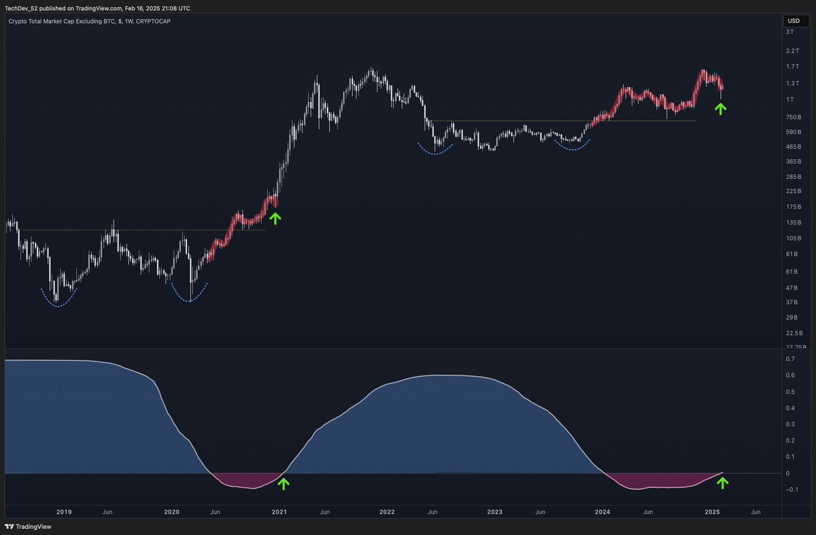Click the 22.5 B price axis label
Screen dimensions: 816x535
[x=794, y=332]
